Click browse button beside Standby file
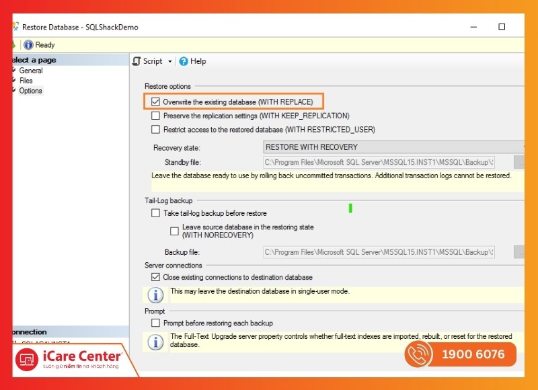The image size is (538, 390). (519, 162)
